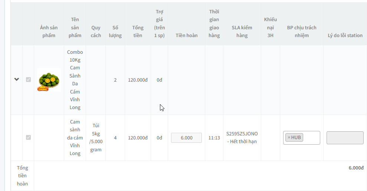Click the Số lượng column header
The width and height of the screenshot is (367, 191).
[115, 31]
